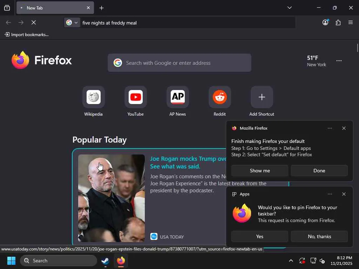Go back one page arrow
The width and height of the screenshot is (359, 269).
point(8,22)
